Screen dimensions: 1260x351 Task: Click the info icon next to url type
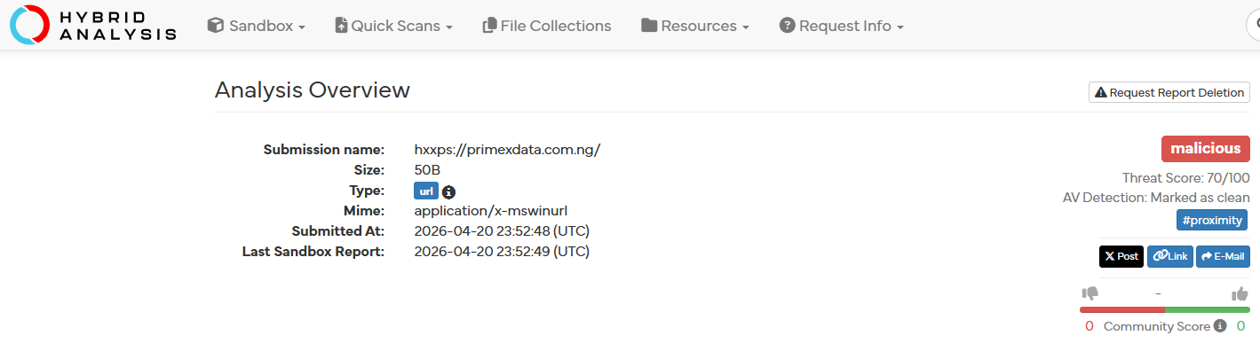(x=448, y=191)
